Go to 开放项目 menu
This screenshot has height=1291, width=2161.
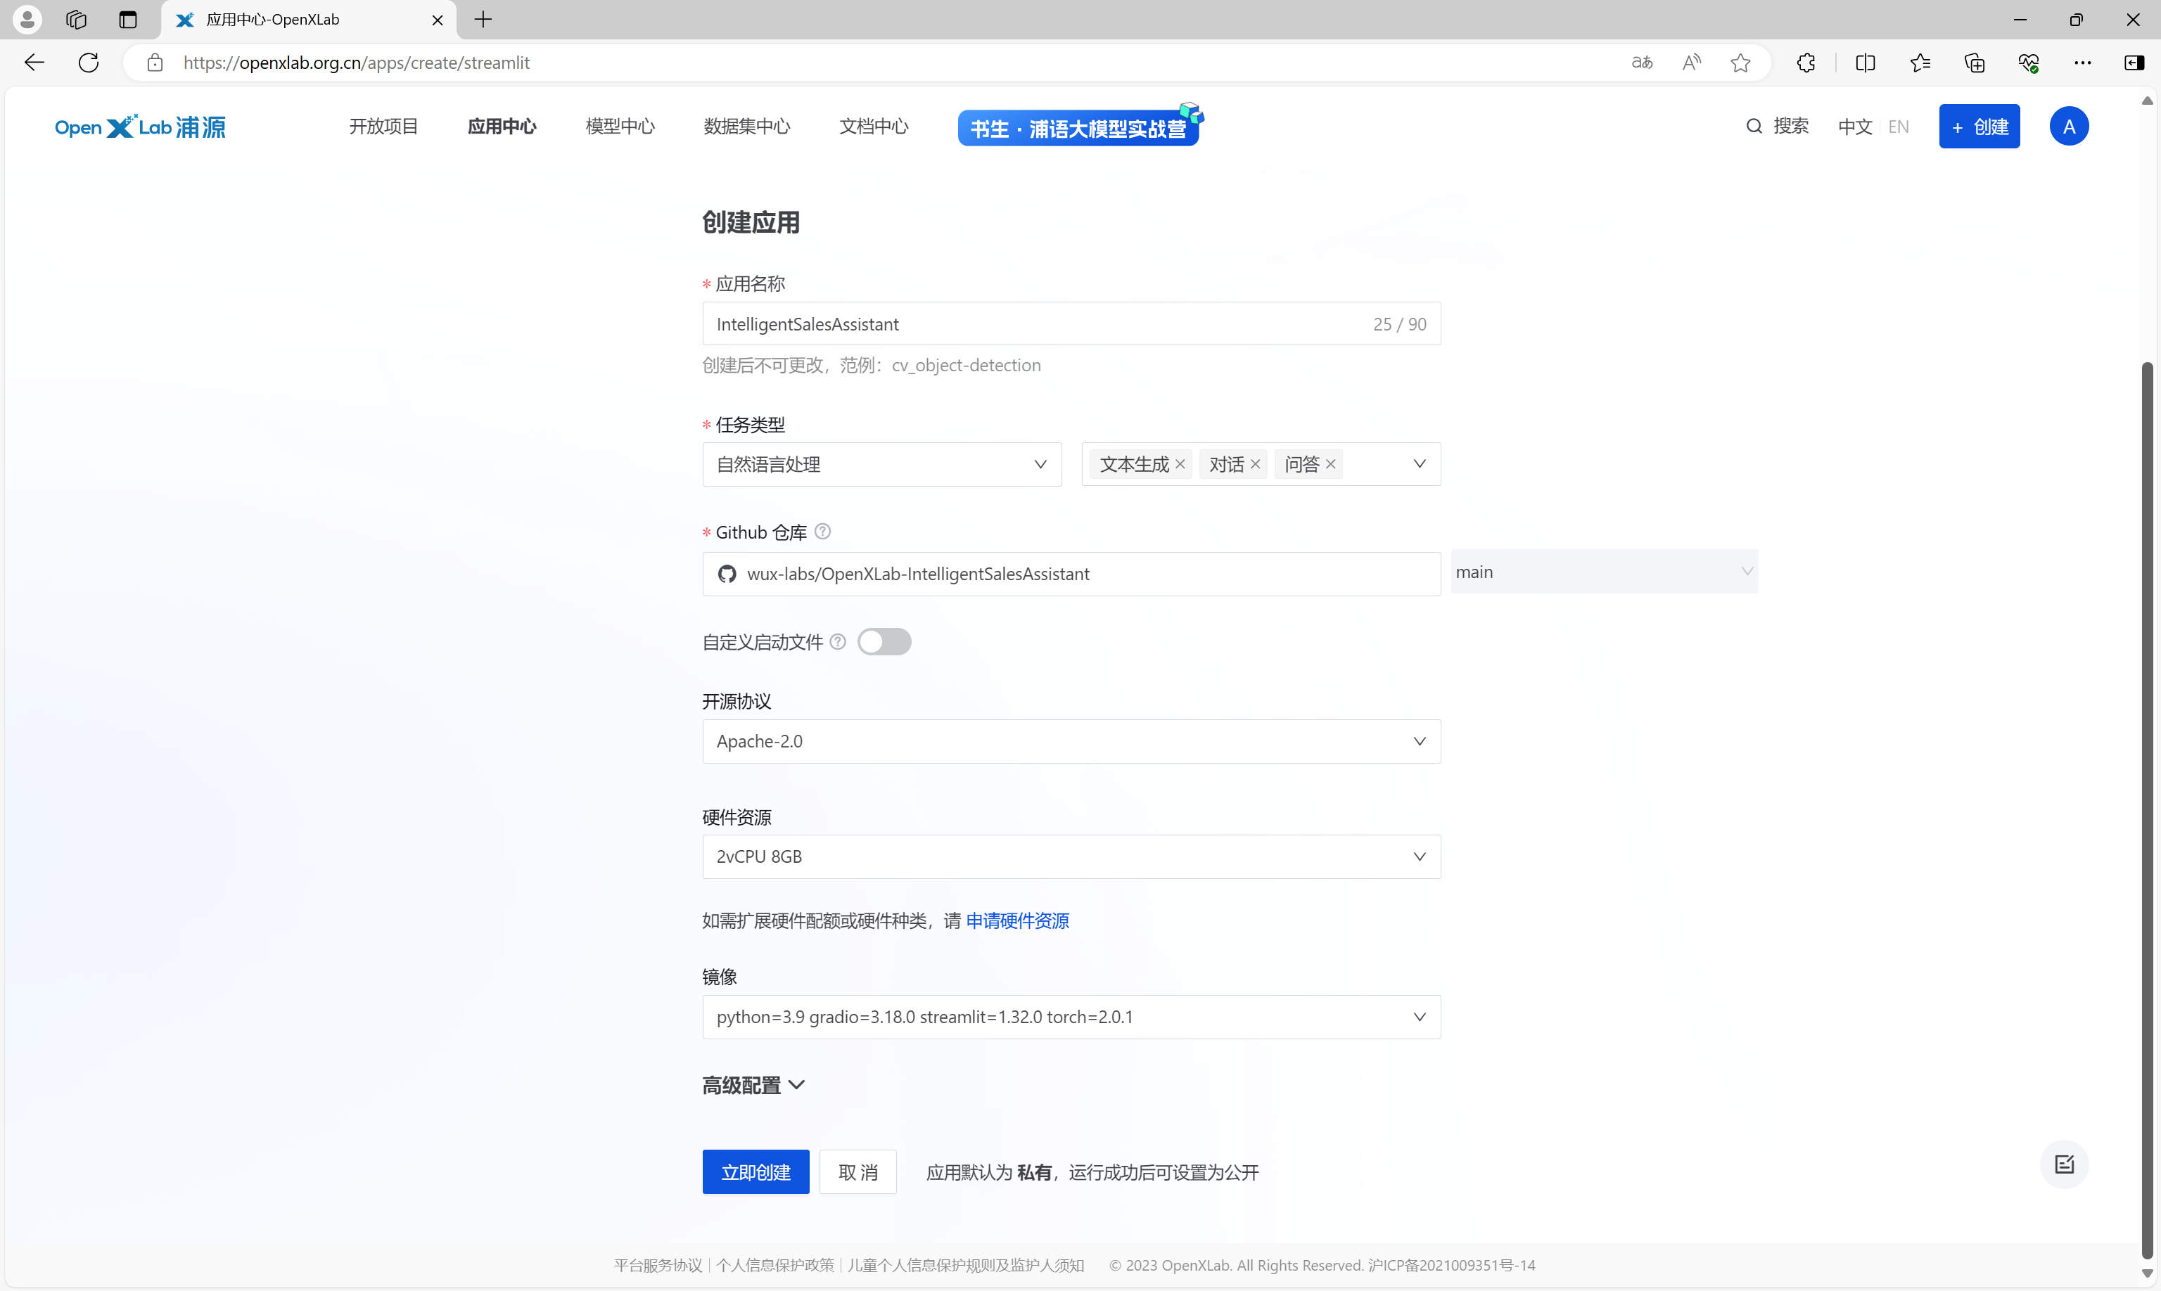tap(383, 127)
